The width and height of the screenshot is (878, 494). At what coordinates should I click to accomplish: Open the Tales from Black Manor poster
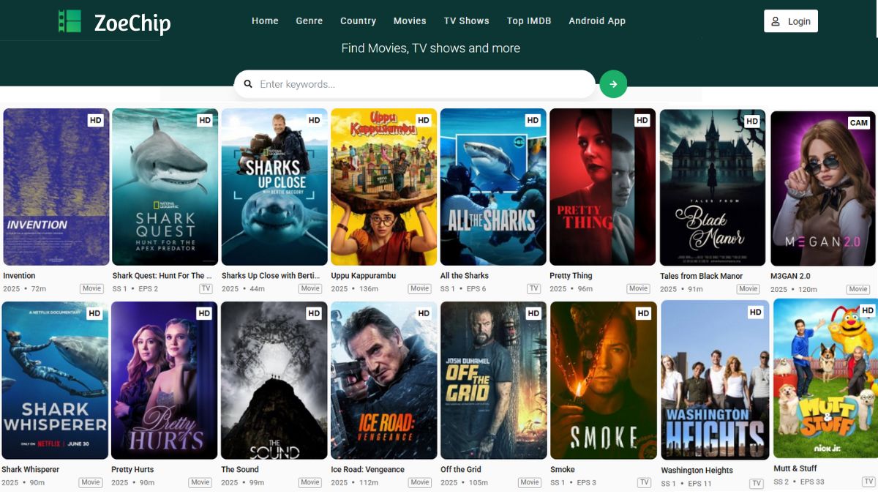713,187
